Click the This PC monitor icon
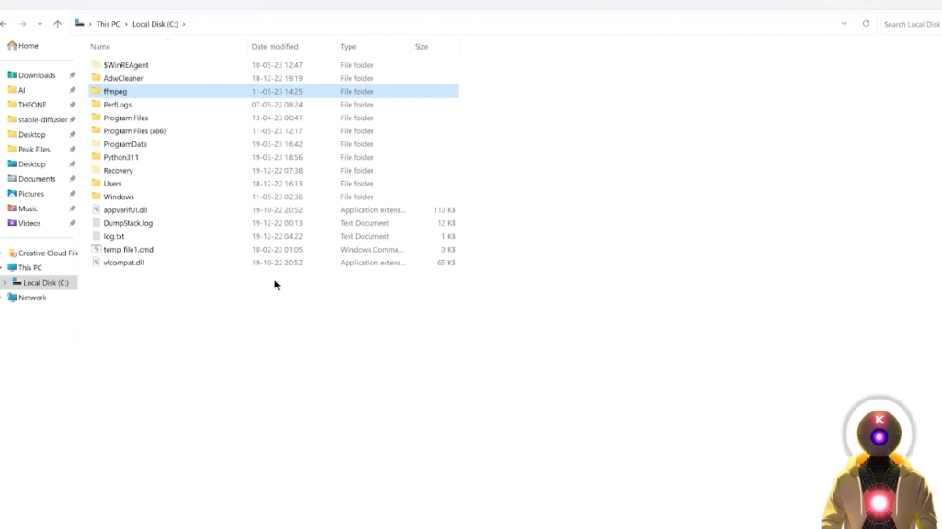Image resolution: width=942 pixels, height=529 pixels. [12, 267]
